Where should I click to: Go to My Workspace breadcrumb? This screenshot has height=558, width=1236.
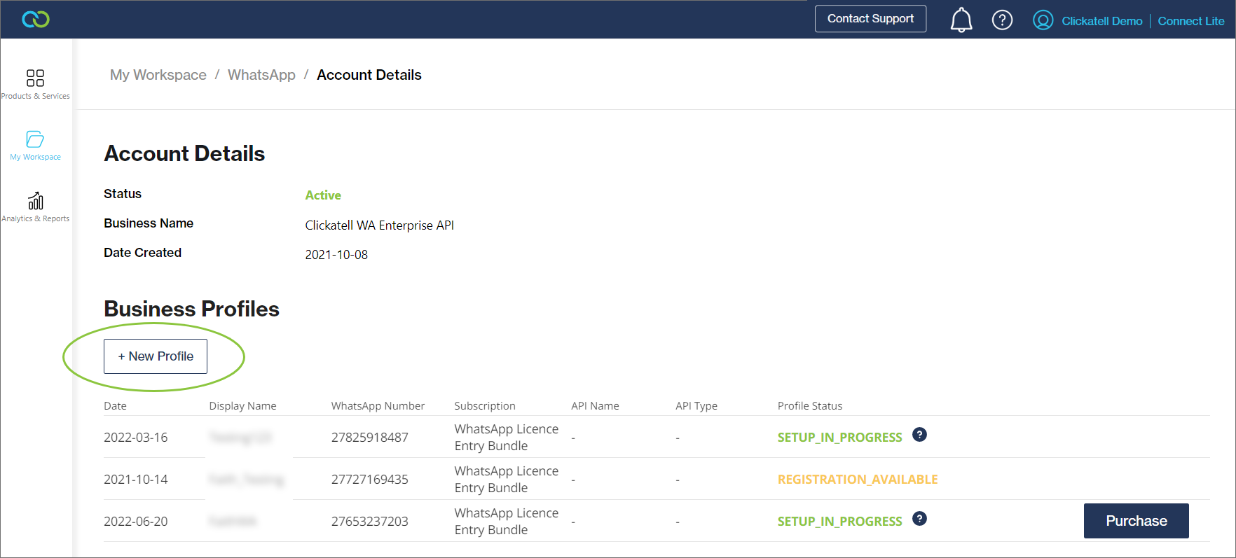tap(158, 75)
